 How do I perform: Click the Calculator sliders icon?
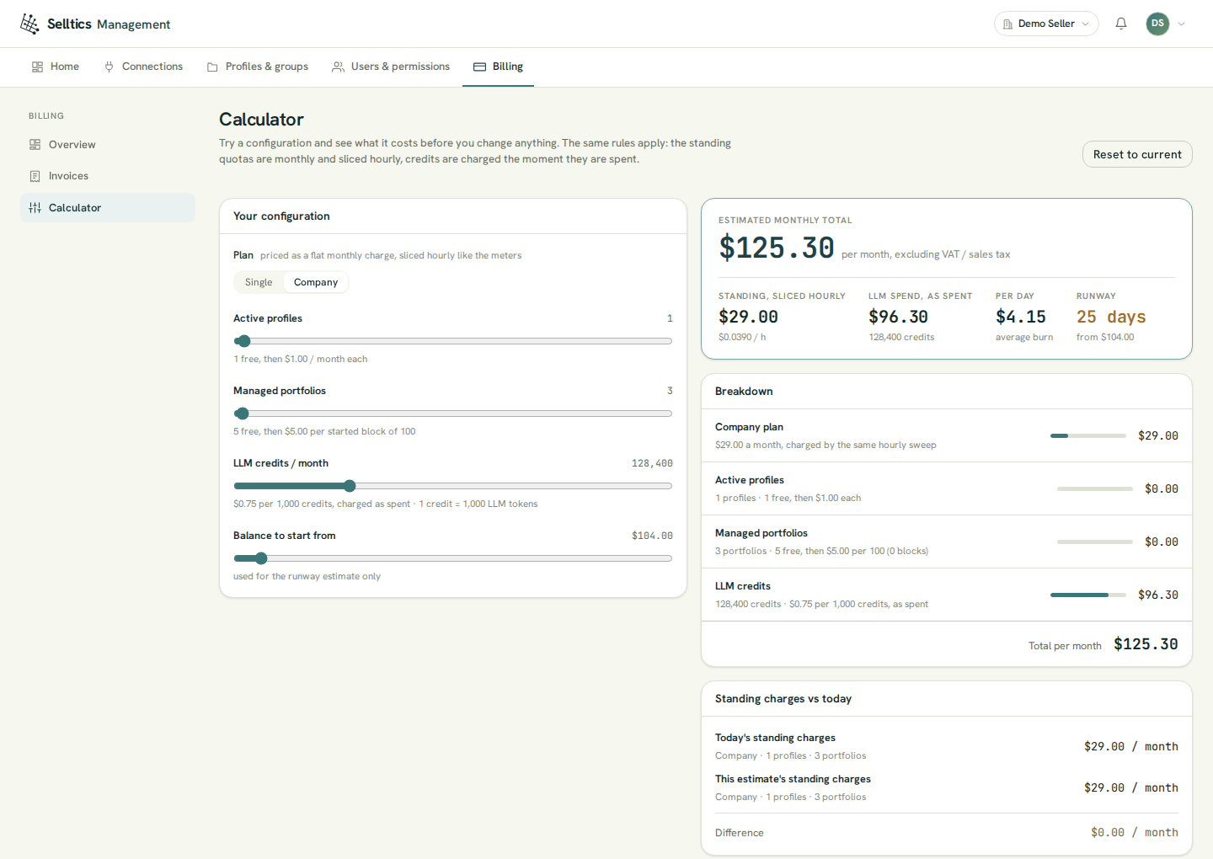(35, 208)
